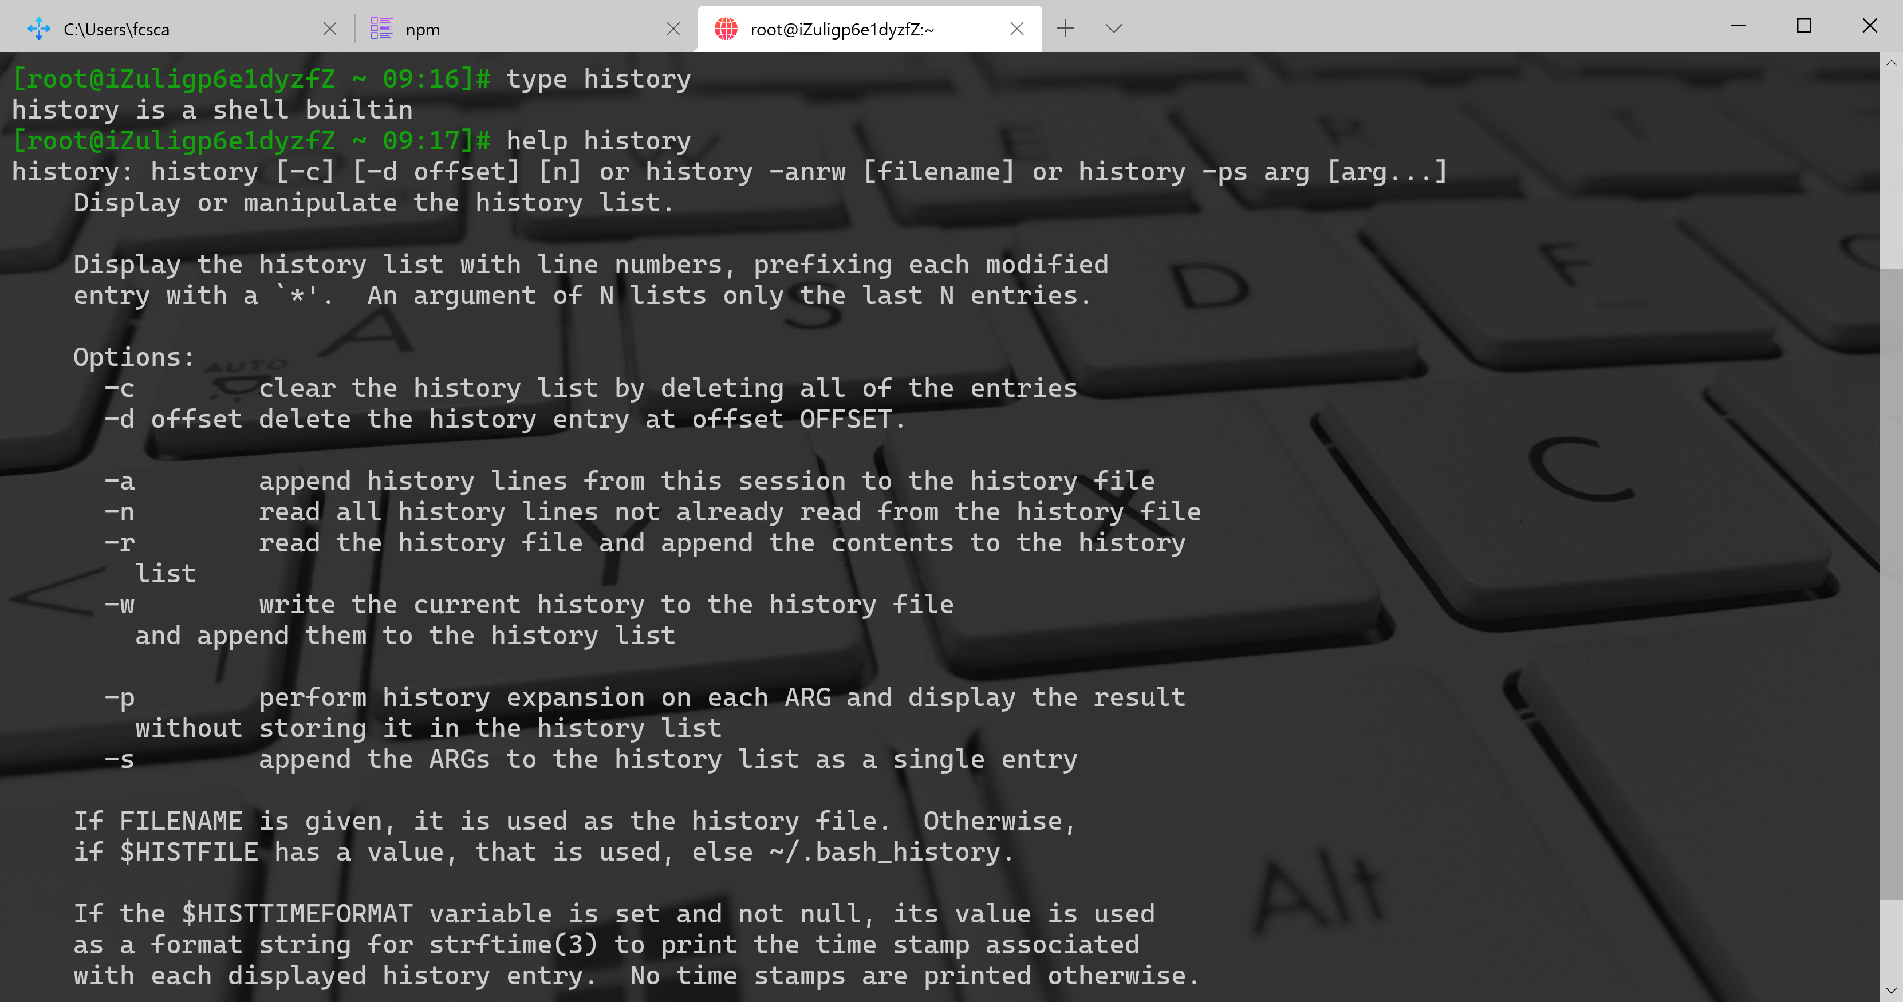The width and height of the screenshot is (1903, 1002).
Task: Click the vertical scrollbar thumb
Action: pyautogui.click(x=1891, y=583)
